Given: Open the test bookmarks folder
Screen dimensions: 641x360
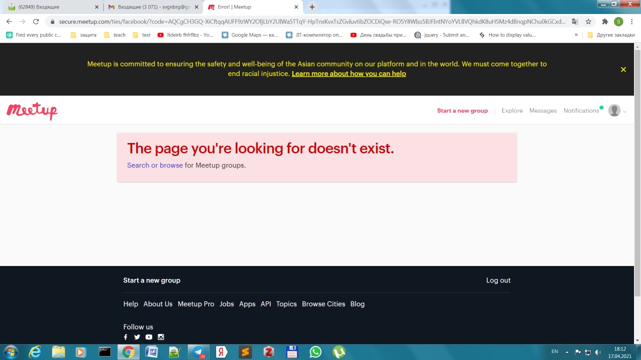Looking at the screenshot, I should (x=142, y=35).
